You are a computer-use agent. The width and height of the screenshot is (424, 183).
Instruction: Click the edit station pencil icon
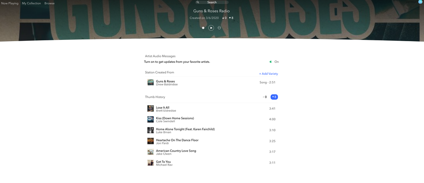(x=203, y=28)
